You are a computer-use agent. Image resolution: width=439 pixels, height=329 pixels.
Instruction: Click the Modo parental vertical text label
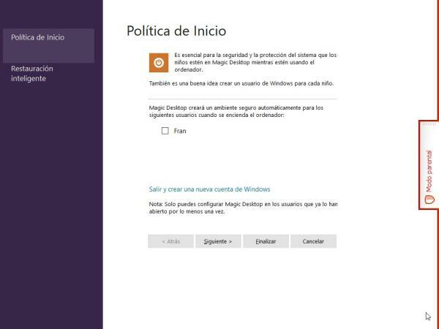coord(429,170)
